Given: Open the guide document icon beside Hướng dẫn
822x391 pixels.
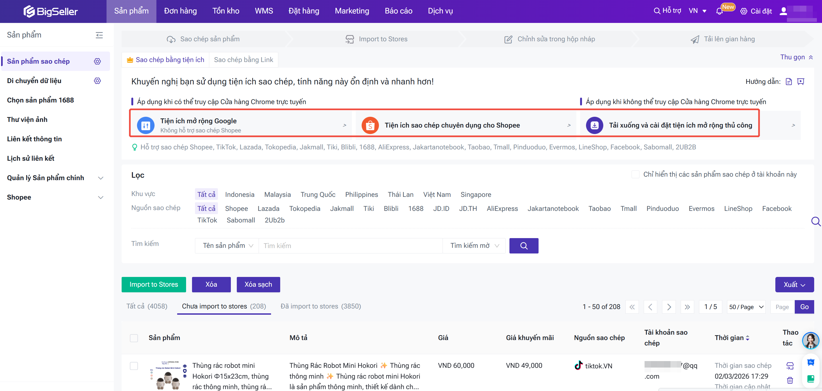Looking at the screenshot, I should (789, 82).
